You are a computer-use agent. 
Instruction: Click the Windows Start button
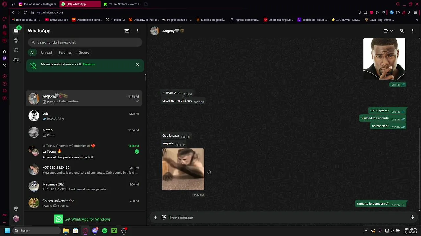pyautogui.click(x=7, y=231)
